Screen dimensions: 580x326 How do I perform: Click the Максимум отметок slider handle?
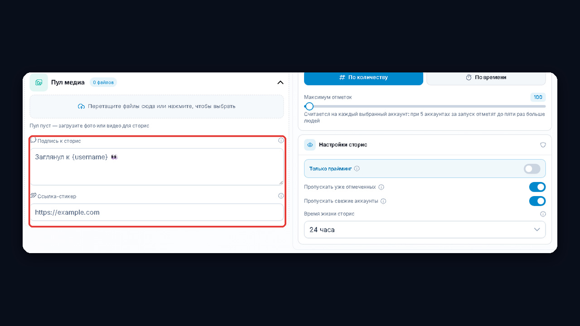[x=309, y=106]
